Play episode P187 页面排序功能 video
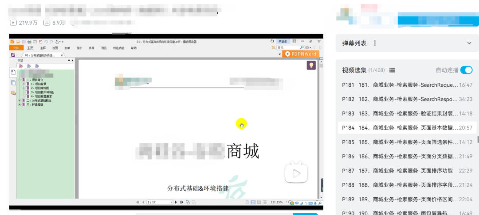The image size is (479, 215). (x=407, y=171)
